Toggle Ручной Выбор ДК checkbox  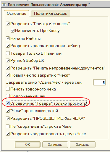[8, 60]
